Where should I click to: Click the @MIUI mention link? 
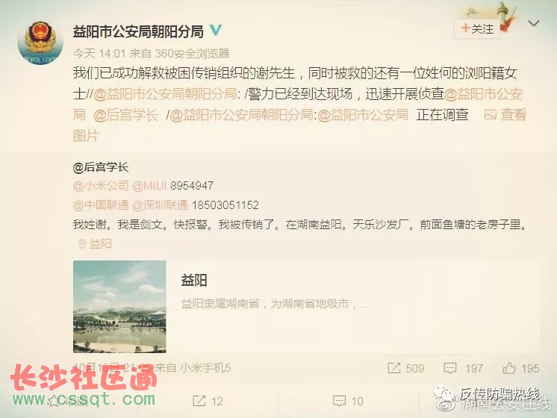tap(149, 186)
